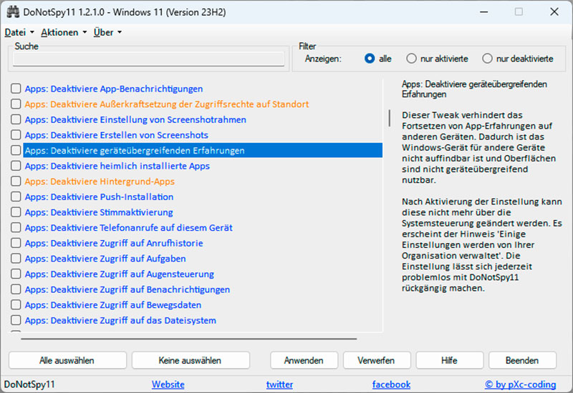Click the vertical scrollbar thumb beside the list
573x393 pixels.
click(x=390, y=118)
